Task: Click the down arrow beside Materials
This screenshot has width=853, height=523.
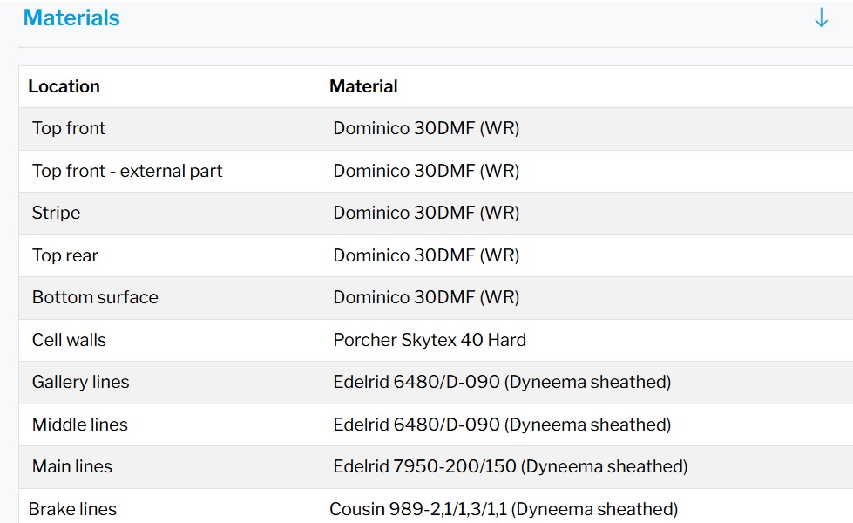Action: pos(821,18)
